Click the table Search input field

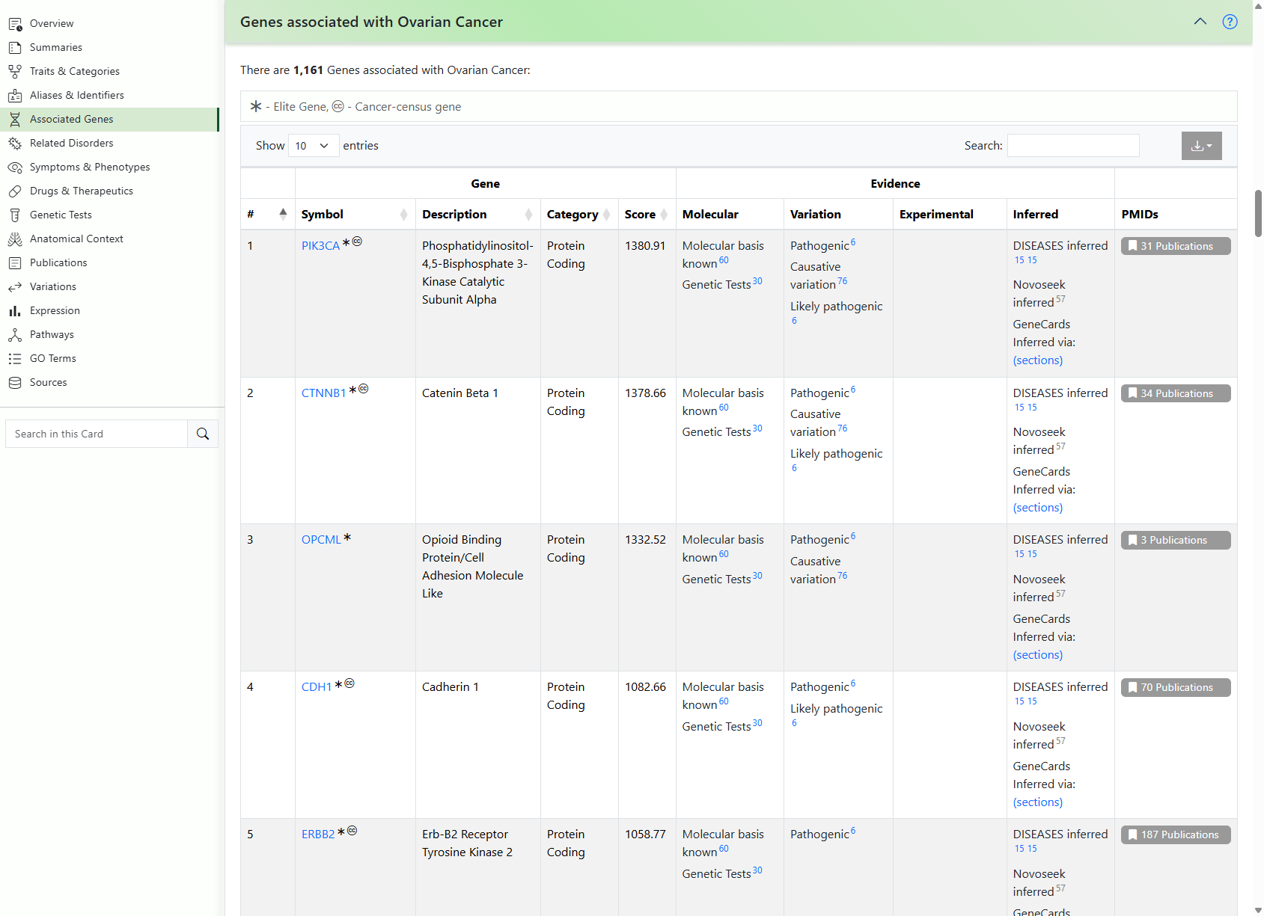[1073, 146]
